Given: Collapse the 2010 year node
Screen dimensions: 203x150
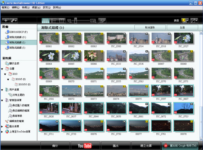Looking at the screenshot, I should click(x=5, y=74).
